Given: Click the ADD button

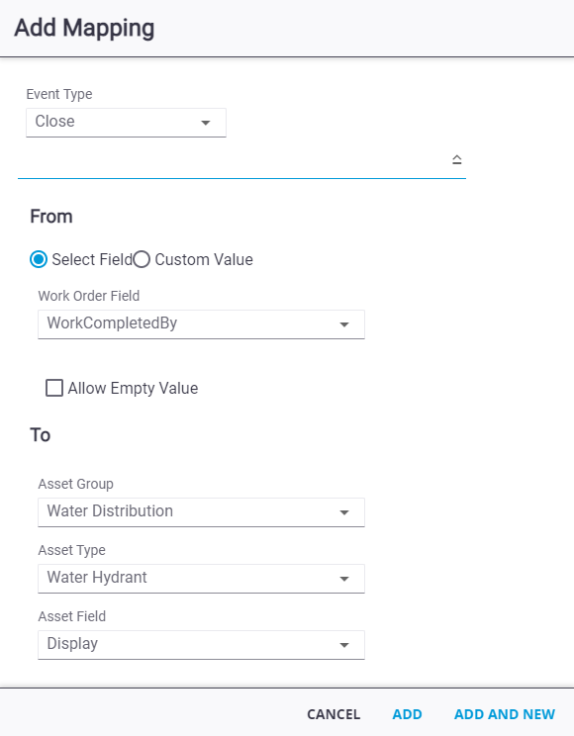Looking at the screenshot, I should coord(408,714).
